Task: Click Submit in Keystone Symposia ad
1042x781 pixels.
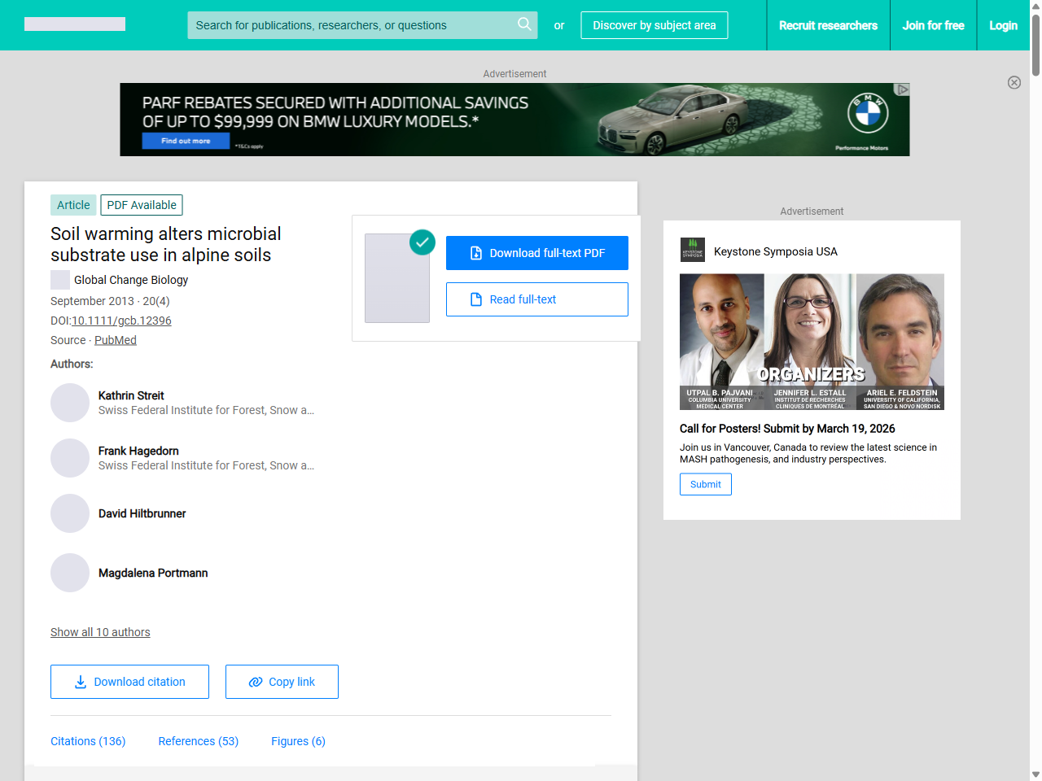Action: (x=706, y=484)
